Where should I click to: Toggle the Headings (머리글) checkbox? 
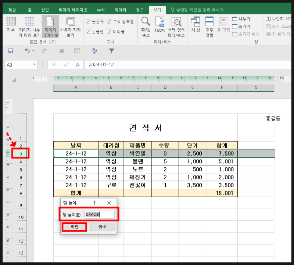coord(109,31)
